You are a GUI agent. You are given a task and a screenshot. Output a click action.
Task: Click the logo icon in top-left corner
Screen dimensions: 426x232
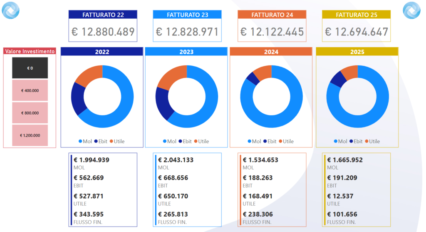[11, 10]
